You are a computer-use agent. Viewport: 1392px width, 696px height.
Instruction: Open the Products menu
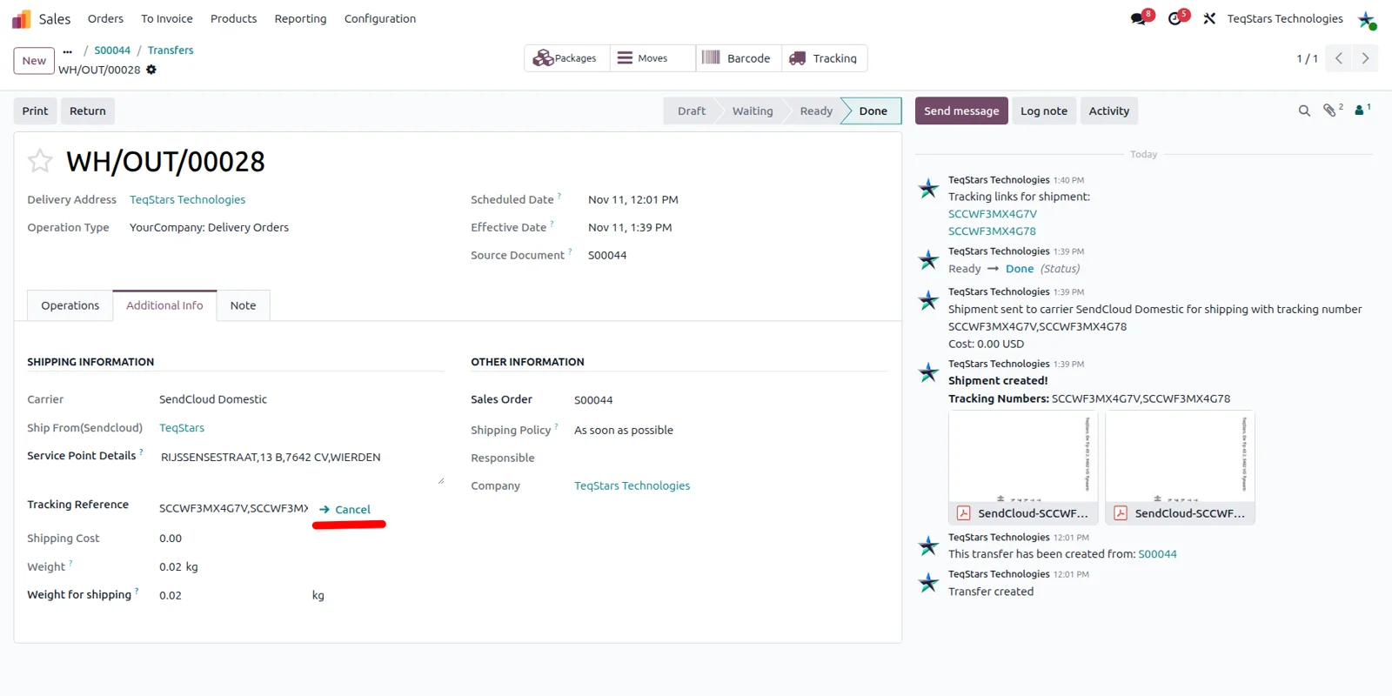(x=234, y=18)
